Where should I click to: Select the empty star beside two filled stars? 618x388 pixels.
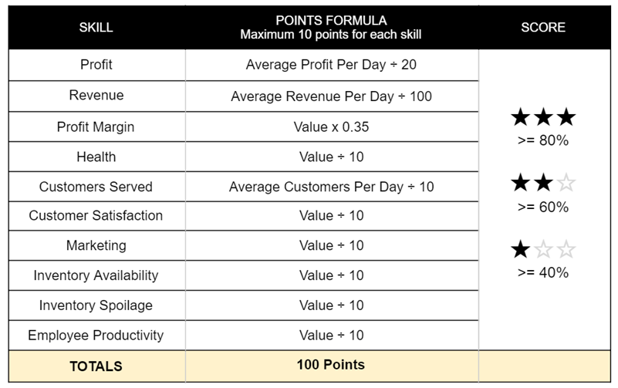coord(566,183)
